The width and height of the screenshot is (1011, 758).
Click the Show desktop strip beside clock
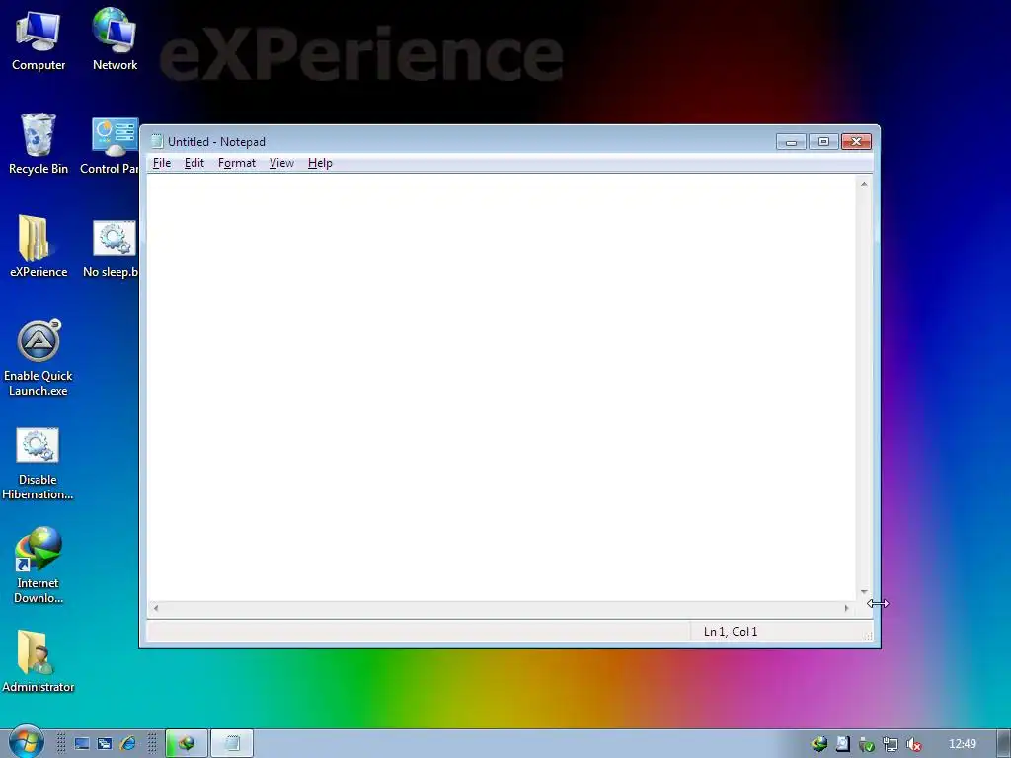pos(1003,744)
